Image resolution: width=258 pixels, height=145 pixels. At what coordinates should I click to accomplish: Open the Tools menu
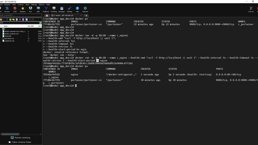27,4
